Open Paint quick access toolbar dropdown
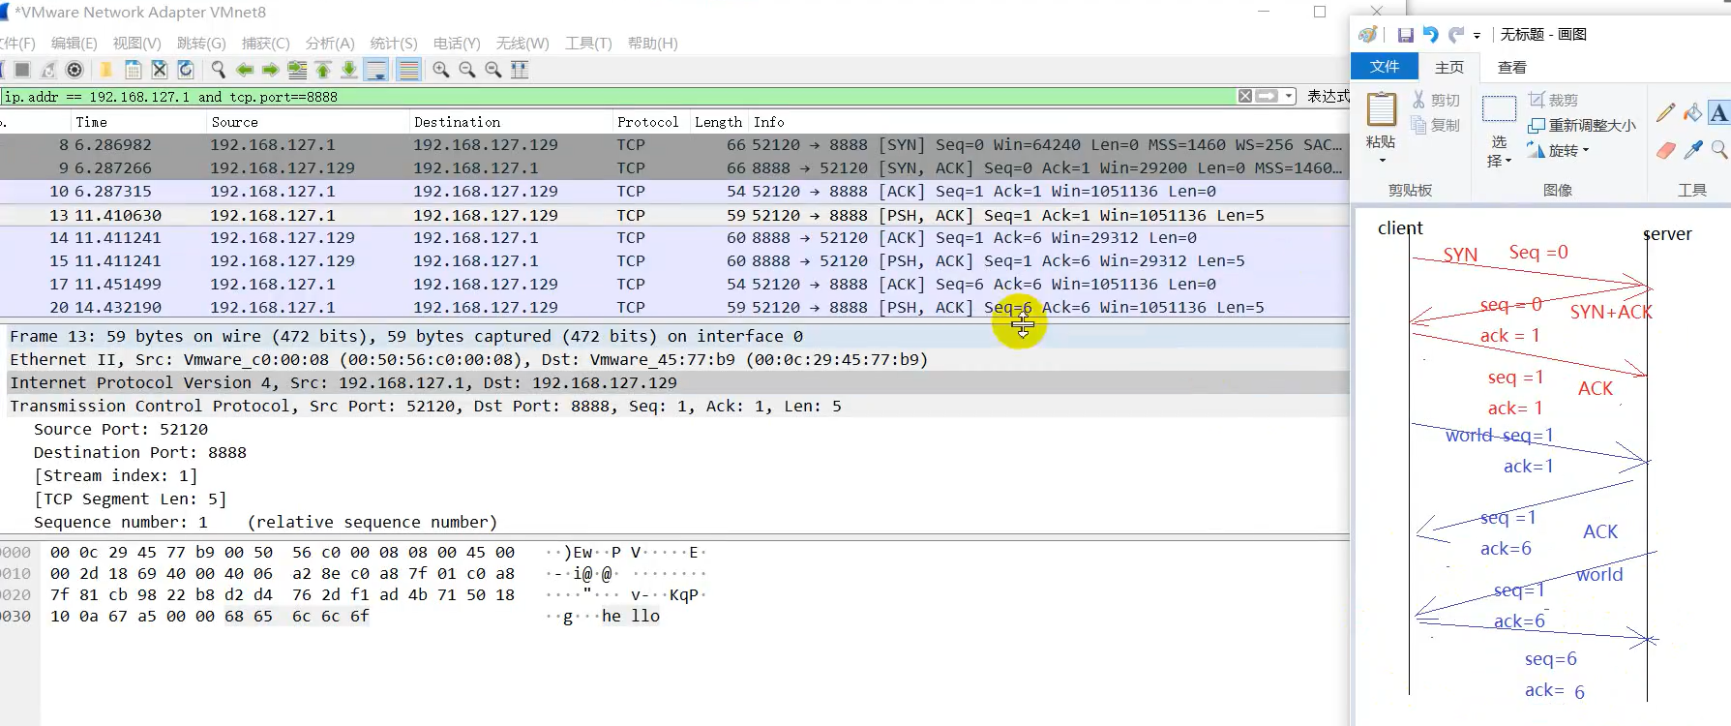 [x=1477, y=36]
